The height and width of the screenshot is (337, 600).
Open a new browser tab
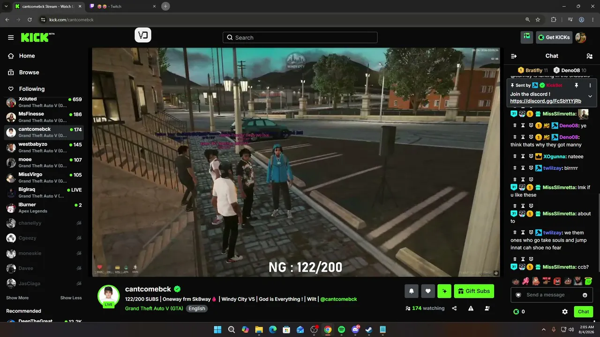click(x=165, y=6)
